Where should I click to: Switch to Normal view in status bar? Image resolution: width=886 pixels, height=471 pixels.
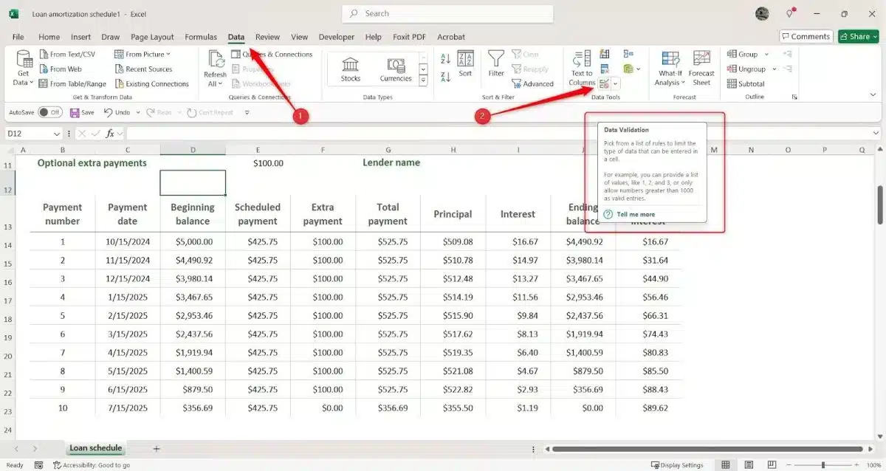[x=726, y=465]
